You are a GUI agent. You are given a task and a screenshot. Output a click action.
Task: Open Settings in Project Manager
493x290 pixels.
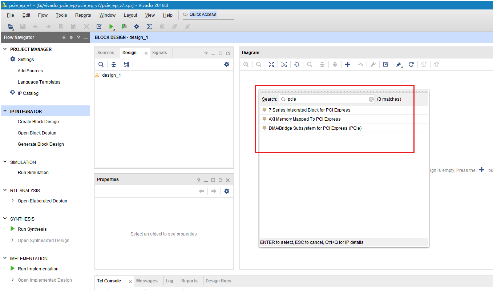[26, 60]
